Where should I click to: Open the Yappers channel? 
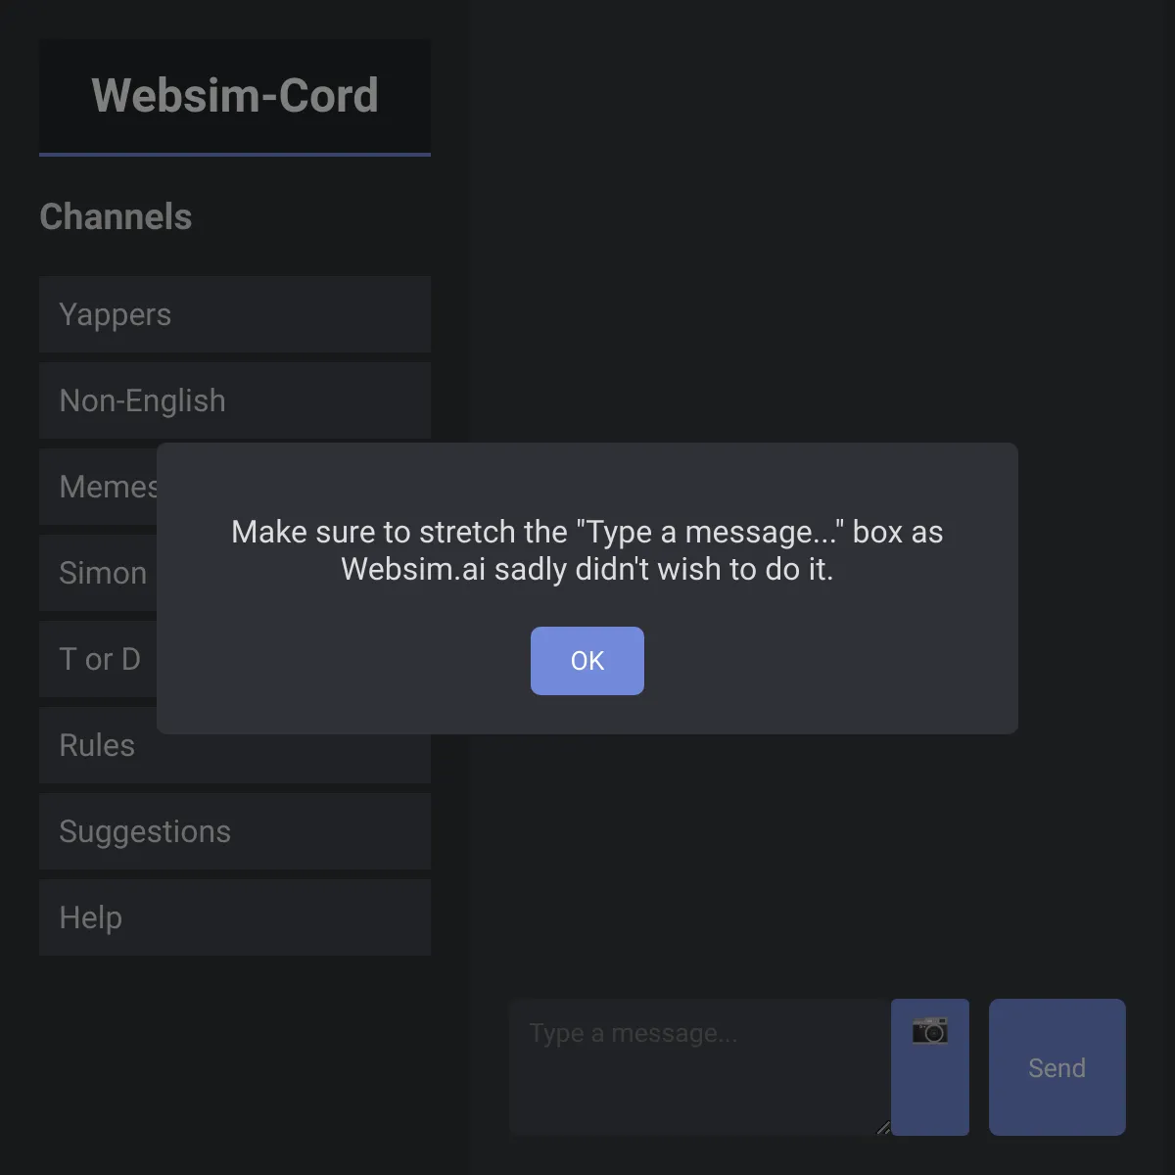235,314
